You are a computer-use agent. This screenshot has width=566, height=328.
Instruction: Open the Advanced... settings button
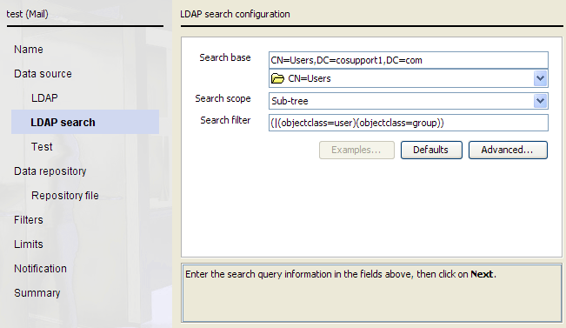click(x=508, y=150)
